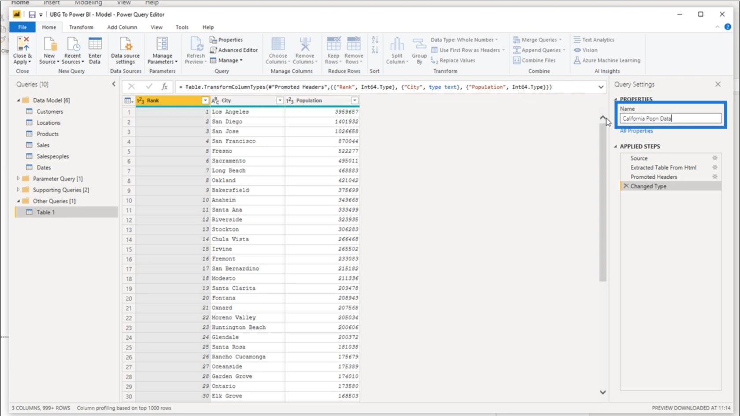Click the Close & Apply icon
Image resolution: width=740 pixels, height=416 pixels.
[x=23, y=44]
